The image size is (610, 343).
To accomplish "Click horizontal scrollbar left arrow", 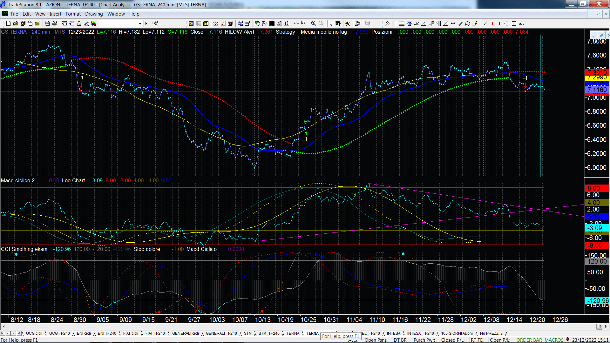I will coord(3,327).
